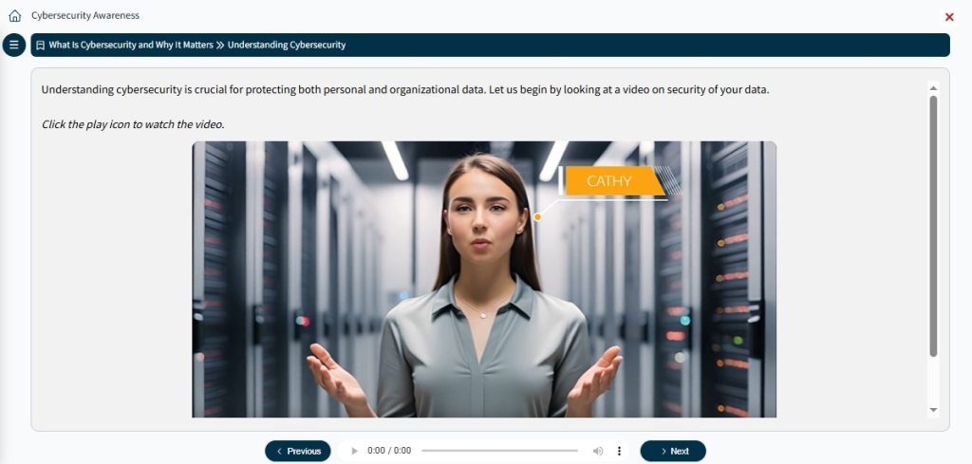Close the course with the red X
Viewport: 972px width, 464px height.
coord(949,17)
